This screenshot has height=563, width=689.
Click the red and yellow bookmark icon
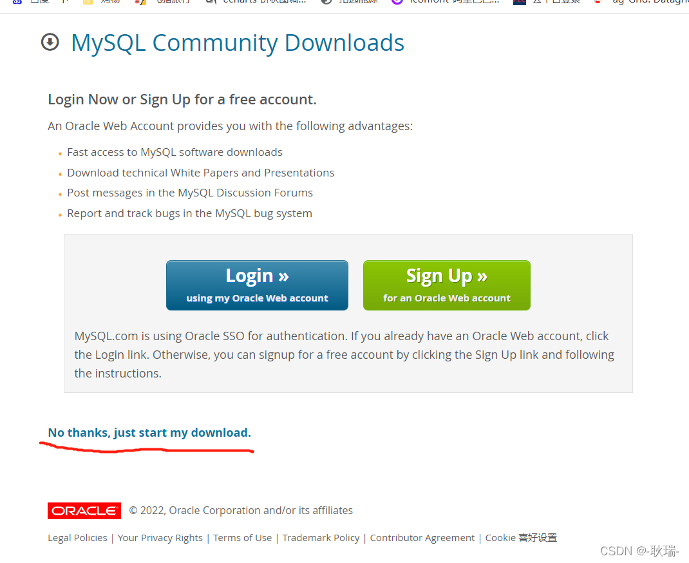coord(140,2)
